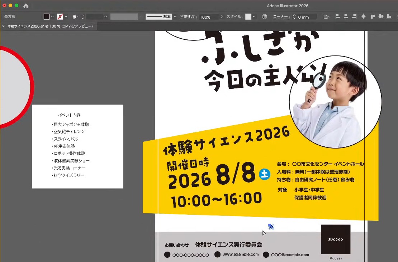
Task: Click the stroke color swatch (none)
Action: pos(60,17)
